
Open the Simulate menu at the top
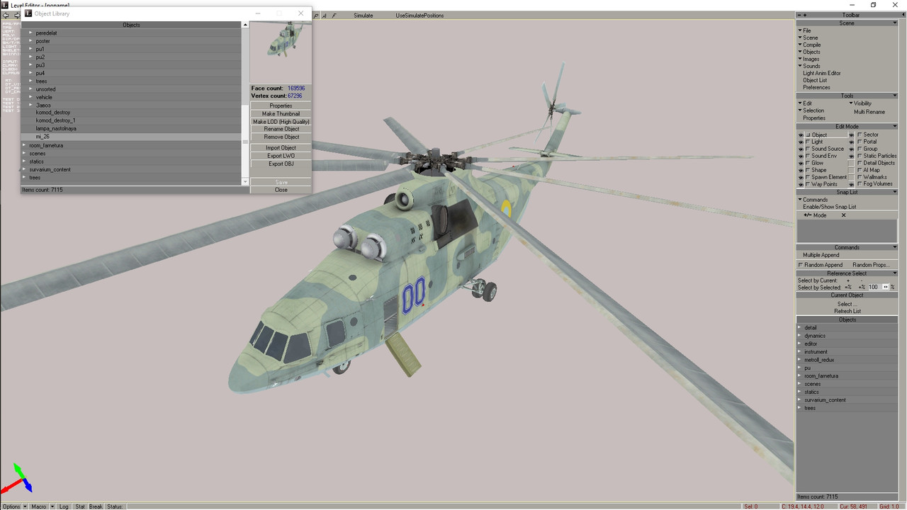[364, 15]
